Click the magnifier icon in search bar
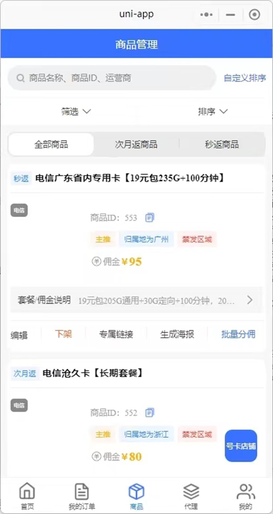 [x=21, y=78]
